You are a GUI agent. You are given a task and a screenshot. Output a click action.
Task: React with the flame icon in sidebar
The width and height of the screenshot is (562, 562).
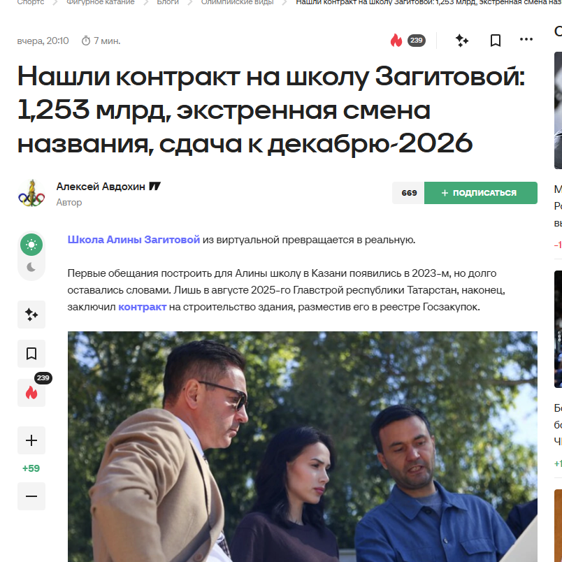pyautogui.click(x=31, y=393)
